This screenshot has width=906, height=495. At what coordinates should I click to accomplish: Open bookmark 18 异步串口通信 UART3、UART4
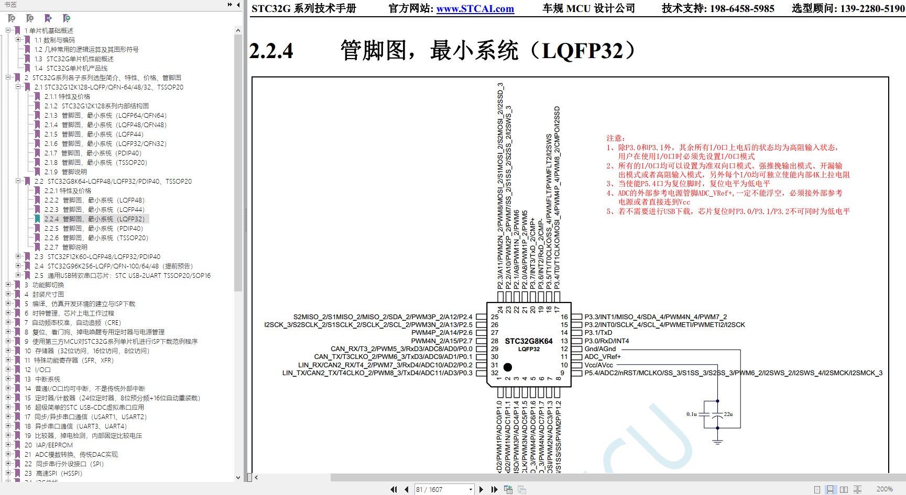click(75, 426)
